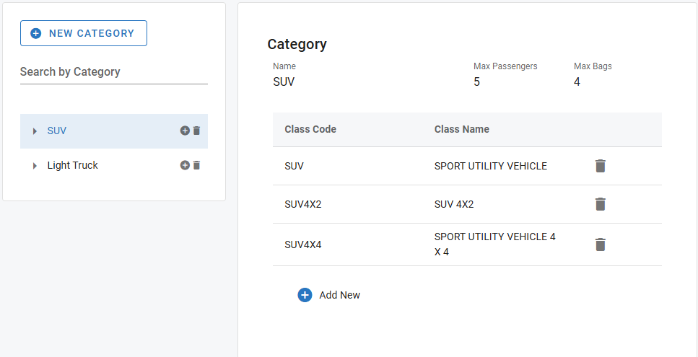Delete the SUV category in sidebar
Viewport: 698px width, 357px height.
click(197, 131)
